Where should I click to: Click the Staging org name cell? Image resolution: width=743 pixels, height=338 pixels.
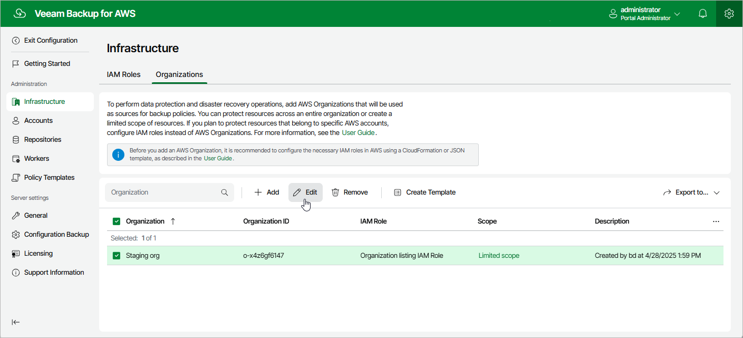(143, 256)
